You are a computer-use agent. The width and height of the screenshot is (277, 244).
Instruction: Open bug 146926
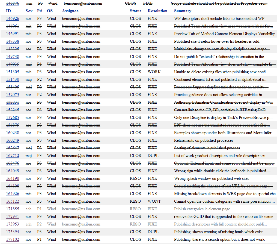coord(13,18)
